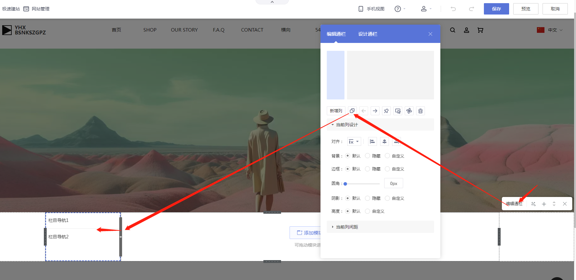This screenshot has height=280, width=576.
Task: Set 背景 to 隐藏
Action: point(367,156)
